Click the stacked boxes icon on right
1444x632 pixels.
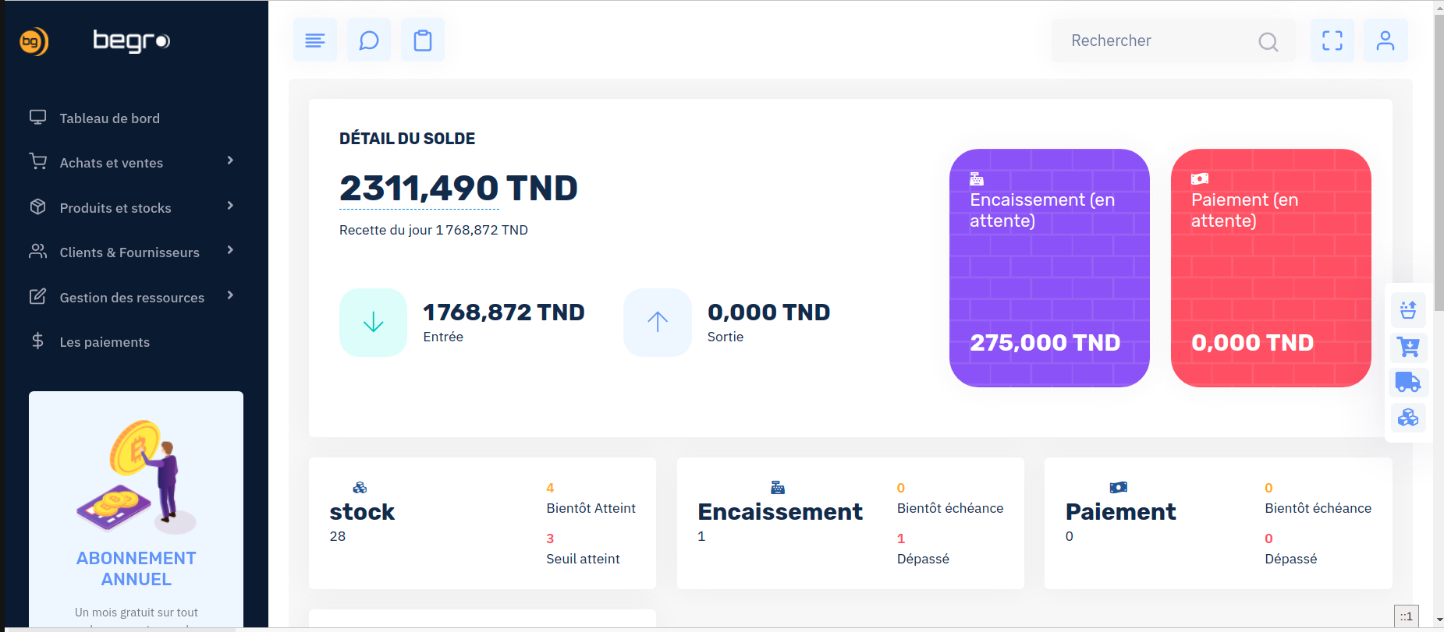coord(1408,418)
